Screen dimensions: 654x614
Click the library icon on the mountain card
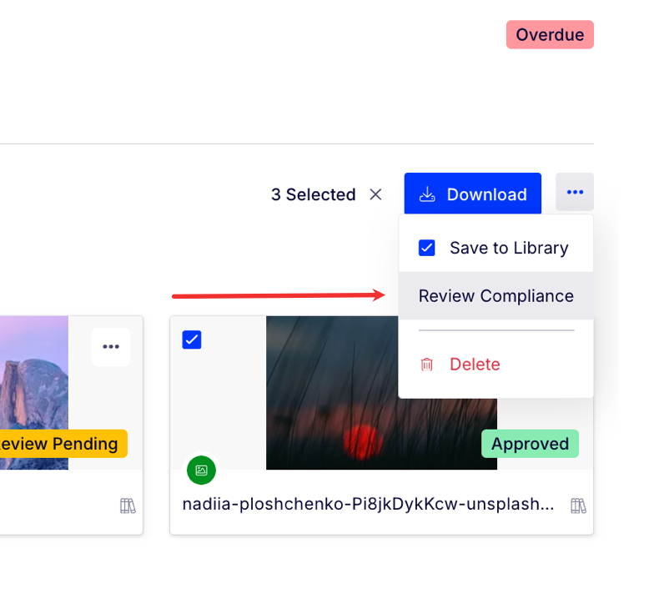(128, 506)
